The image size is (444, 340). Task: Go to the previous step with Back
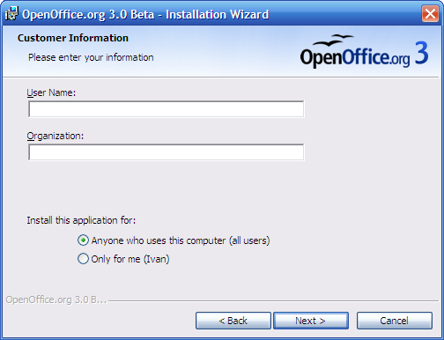pyautogui.click(x=233, y=321)
